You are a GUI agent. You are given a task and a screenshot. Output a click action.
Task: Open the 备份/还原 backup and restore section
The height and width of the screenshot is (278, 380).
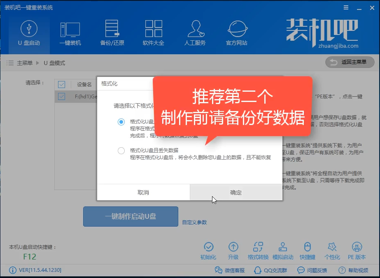[112, 33]
